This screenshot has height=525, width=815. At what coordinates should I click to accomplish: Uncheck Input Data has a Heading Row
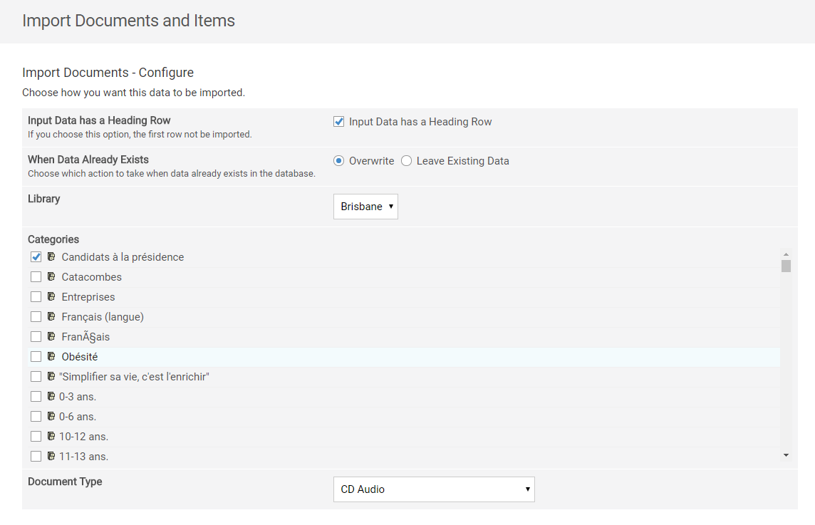pyautogui.click(x=339, y=122)
